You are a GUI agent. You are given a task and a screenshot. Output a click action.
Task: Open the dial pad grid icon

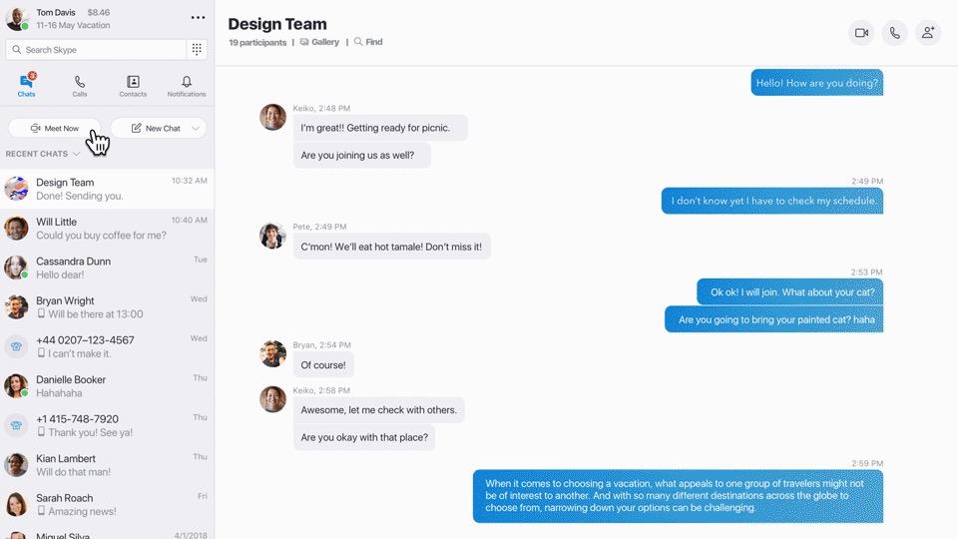tap(197, 50)
